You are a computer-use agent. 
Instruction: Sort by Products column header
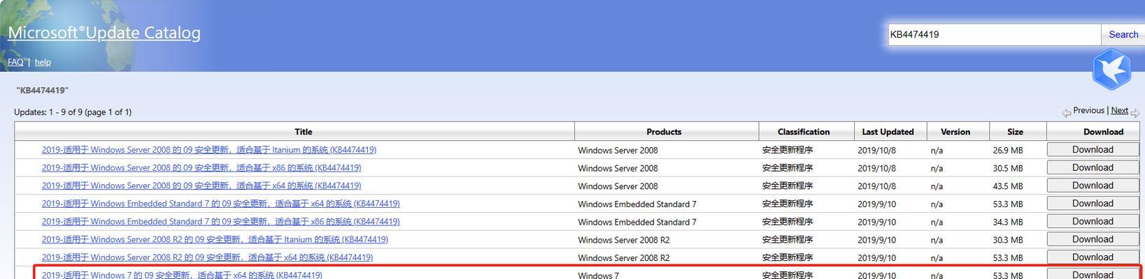click(664, 132)
